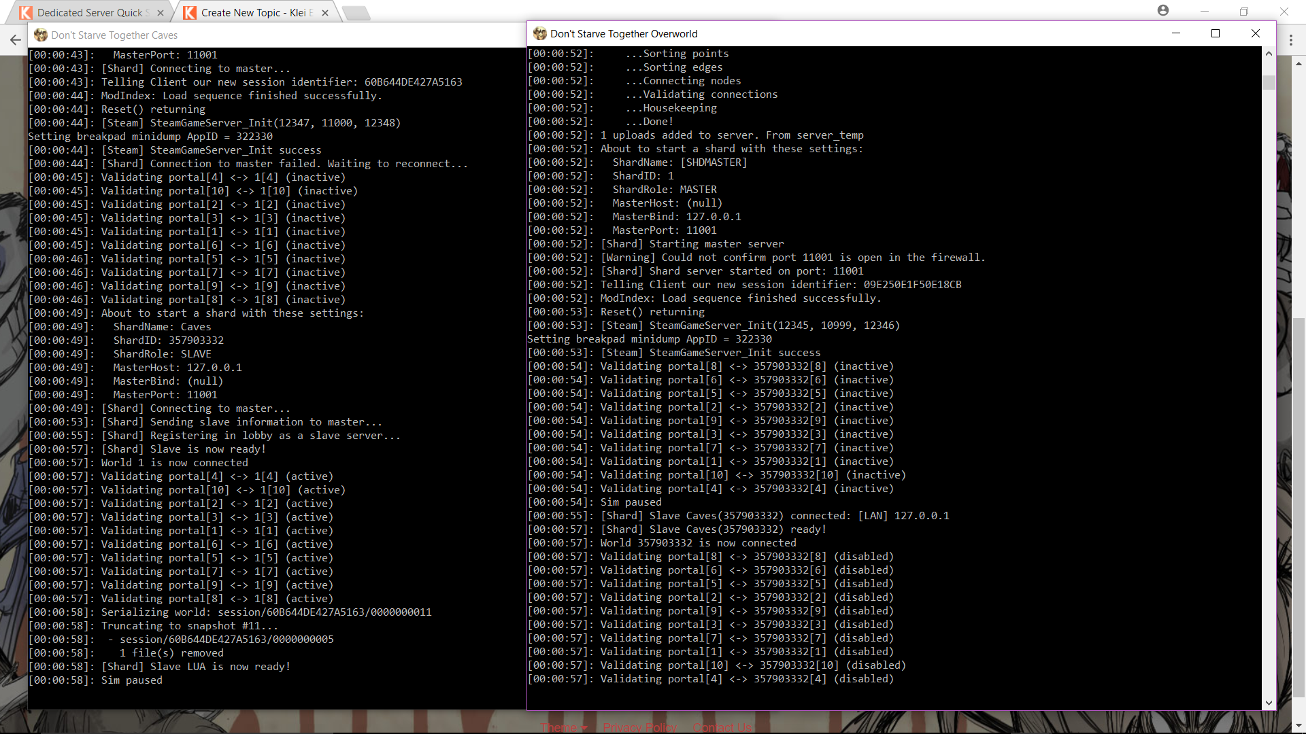Click the Don't Starve Together Caves title bar
This screenshot has height=734, width=1306.
[x=272, y=35]
